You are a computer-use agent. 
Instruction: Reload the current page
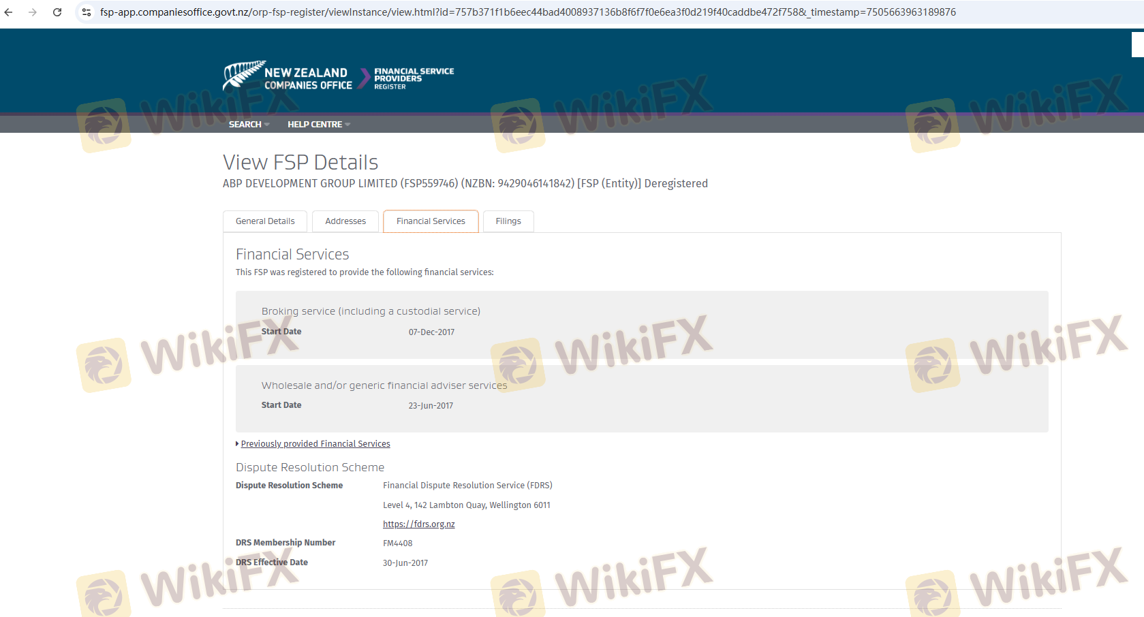(x=57, y=12)
